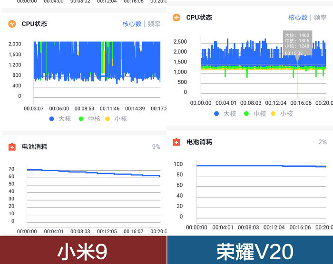Screen dimensions: 333x264
Task: Click the 2,500 axis label on Honor V20 chart
Action: point(180,41)
